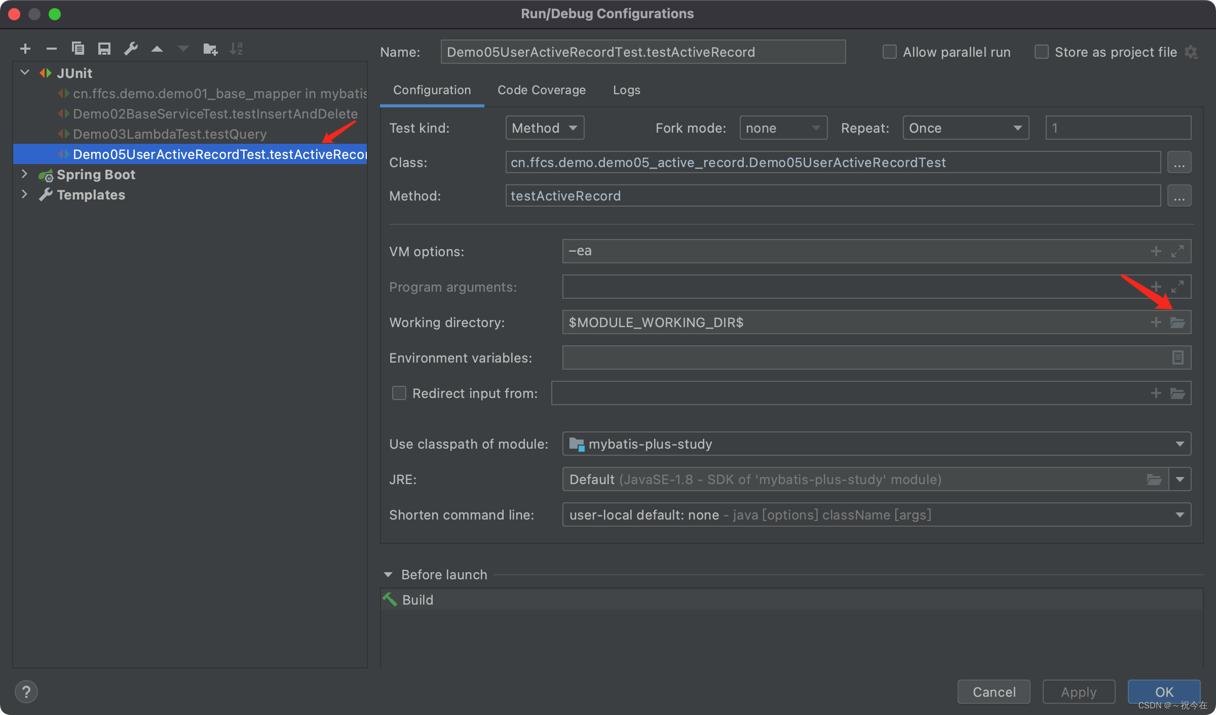Screen dimensions: 1216x715
Task: Check Store as project file
Action: [1042, 52]
